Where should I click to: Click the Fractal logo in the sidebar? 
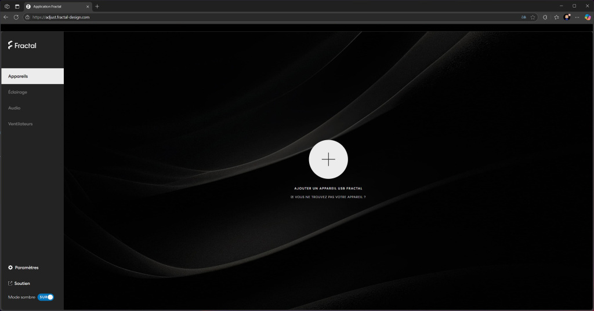[22, 45]
